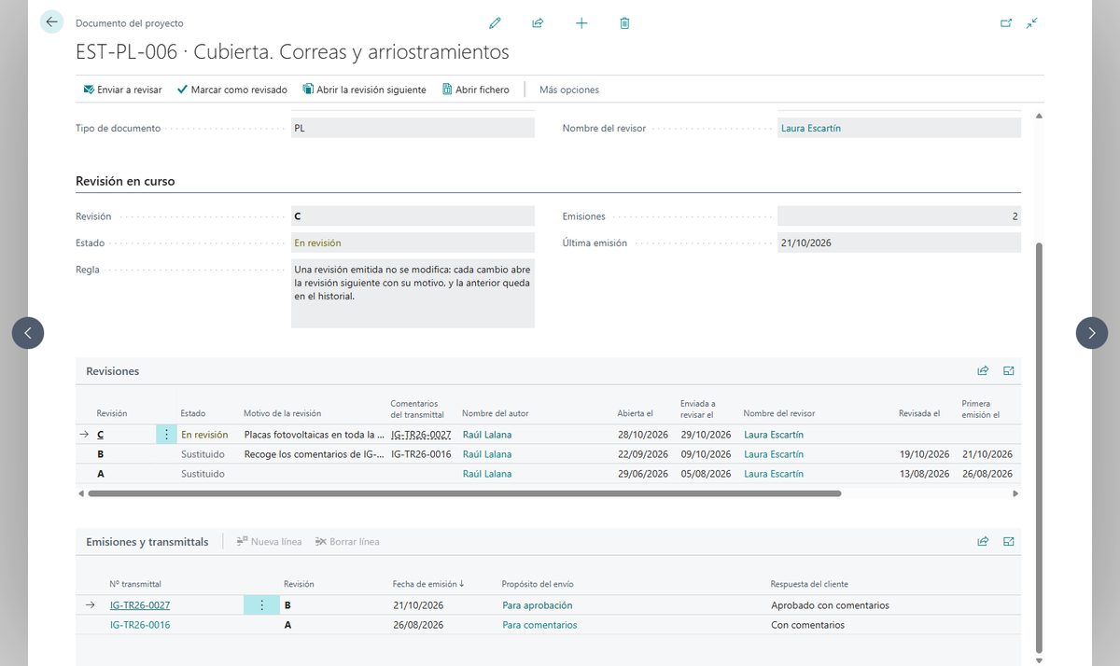Image resolution: width=1120 pixels, height=666 pixels.
Task: Sort by Fecha de emisión column header
Action: (428, 584)
